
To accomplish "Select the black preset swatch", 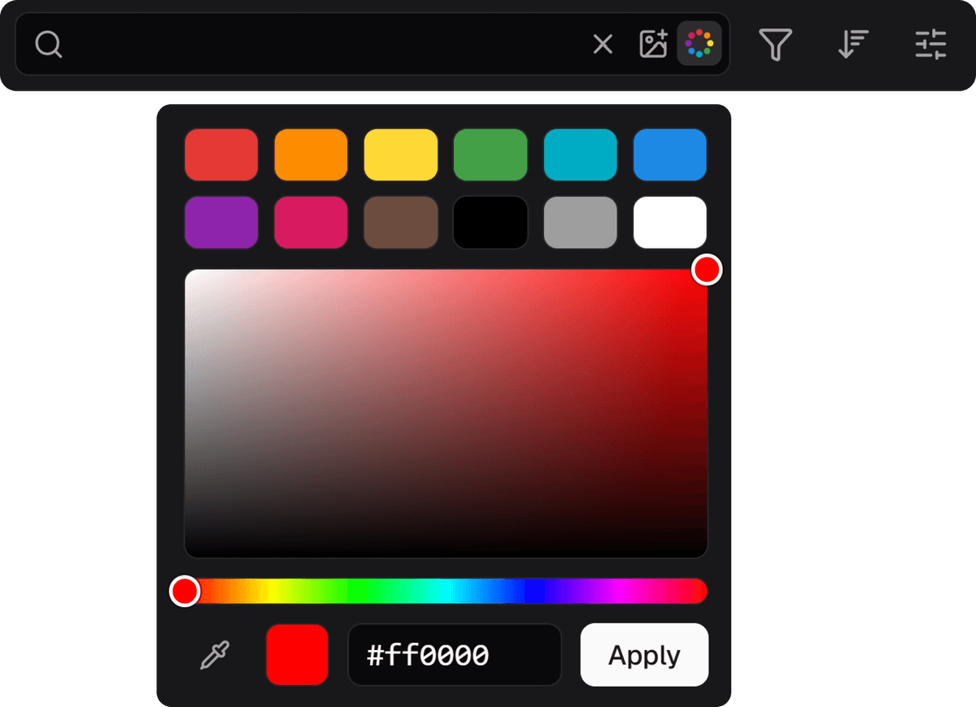I will (x=490, y=222).
